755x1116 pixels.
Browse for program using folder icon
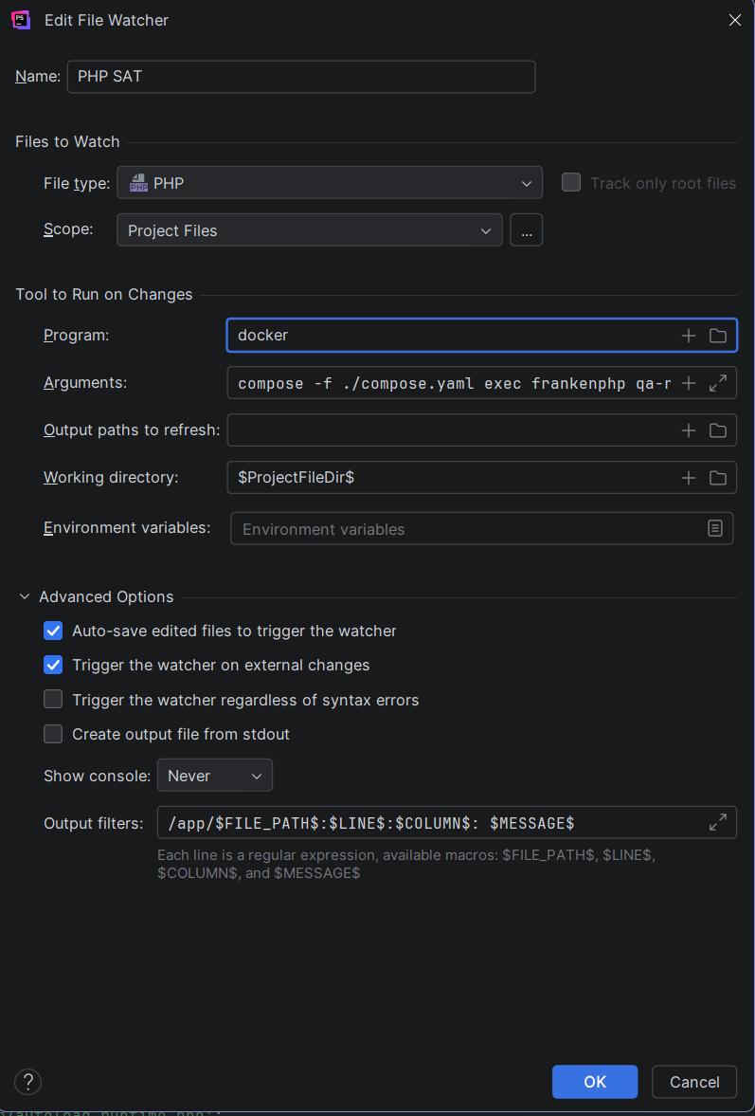coord(718,336)
